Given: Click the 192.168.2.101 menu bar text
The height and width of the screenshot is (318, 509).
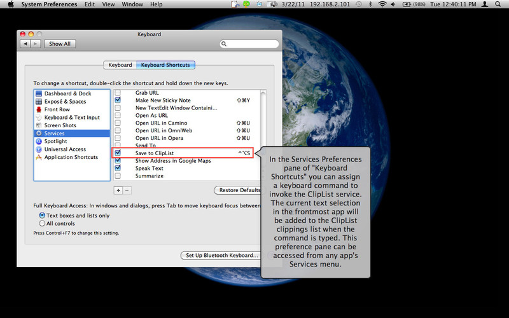Looking at the screenshot, I should point(330,4).
